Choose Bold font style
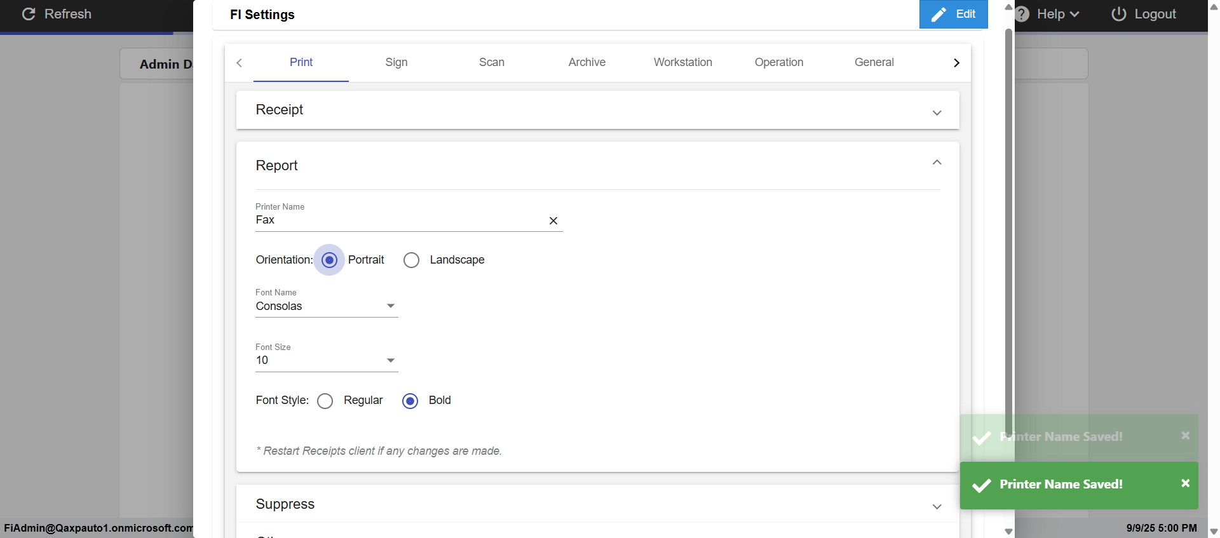1220x538 pixels. point(410,401)
